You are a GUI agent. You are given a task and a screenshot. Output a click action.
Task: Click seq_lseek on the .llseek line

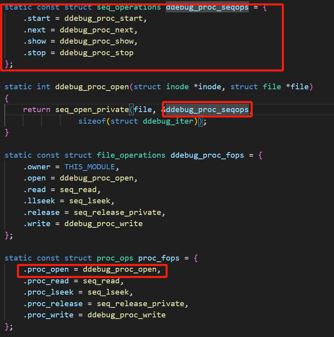89,201
